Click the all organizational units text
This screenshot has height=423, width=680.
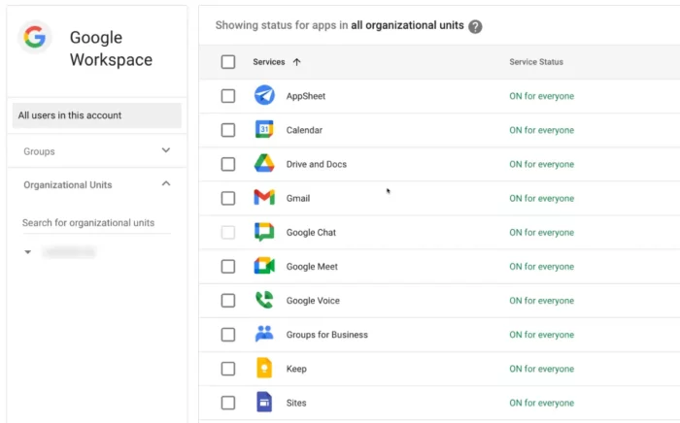pyautogui.click(x=407, y=25)
